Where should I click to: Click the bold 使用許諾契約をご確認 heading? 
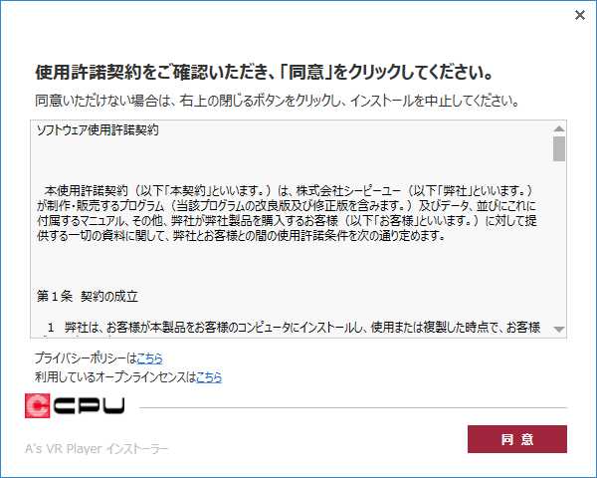[265, 72]
